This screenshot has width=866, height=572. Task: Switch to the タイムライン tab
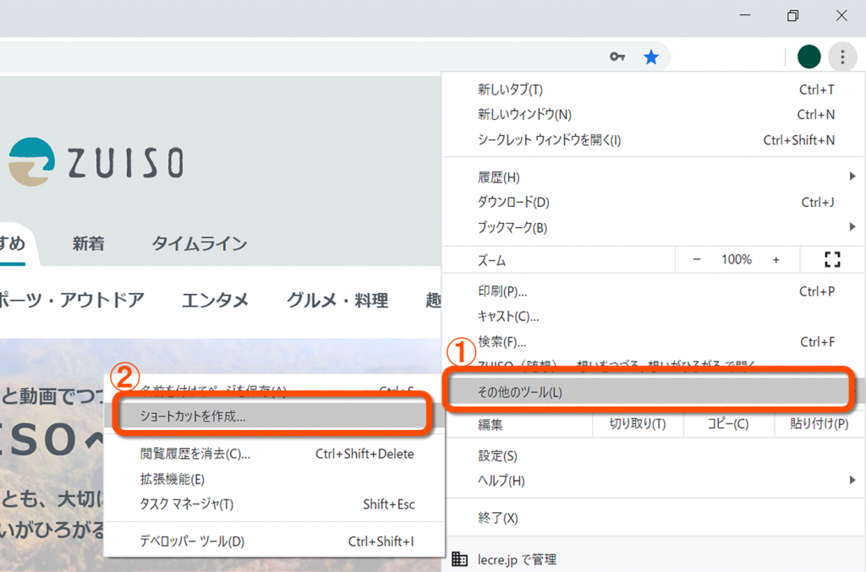pyautogui.click(x=199, y=244)
